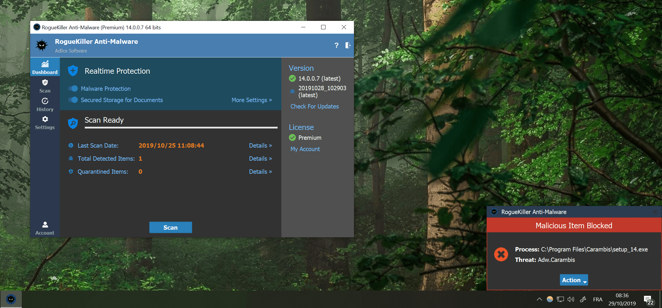
Task: Click the orange tray application icon
Action: pyautogui.click(x=550, y=299)
